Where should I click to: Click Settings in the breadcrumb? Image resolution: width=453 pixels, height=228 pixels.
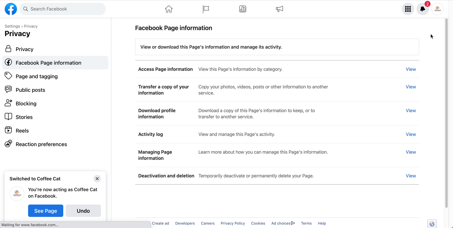click(12, 26)
